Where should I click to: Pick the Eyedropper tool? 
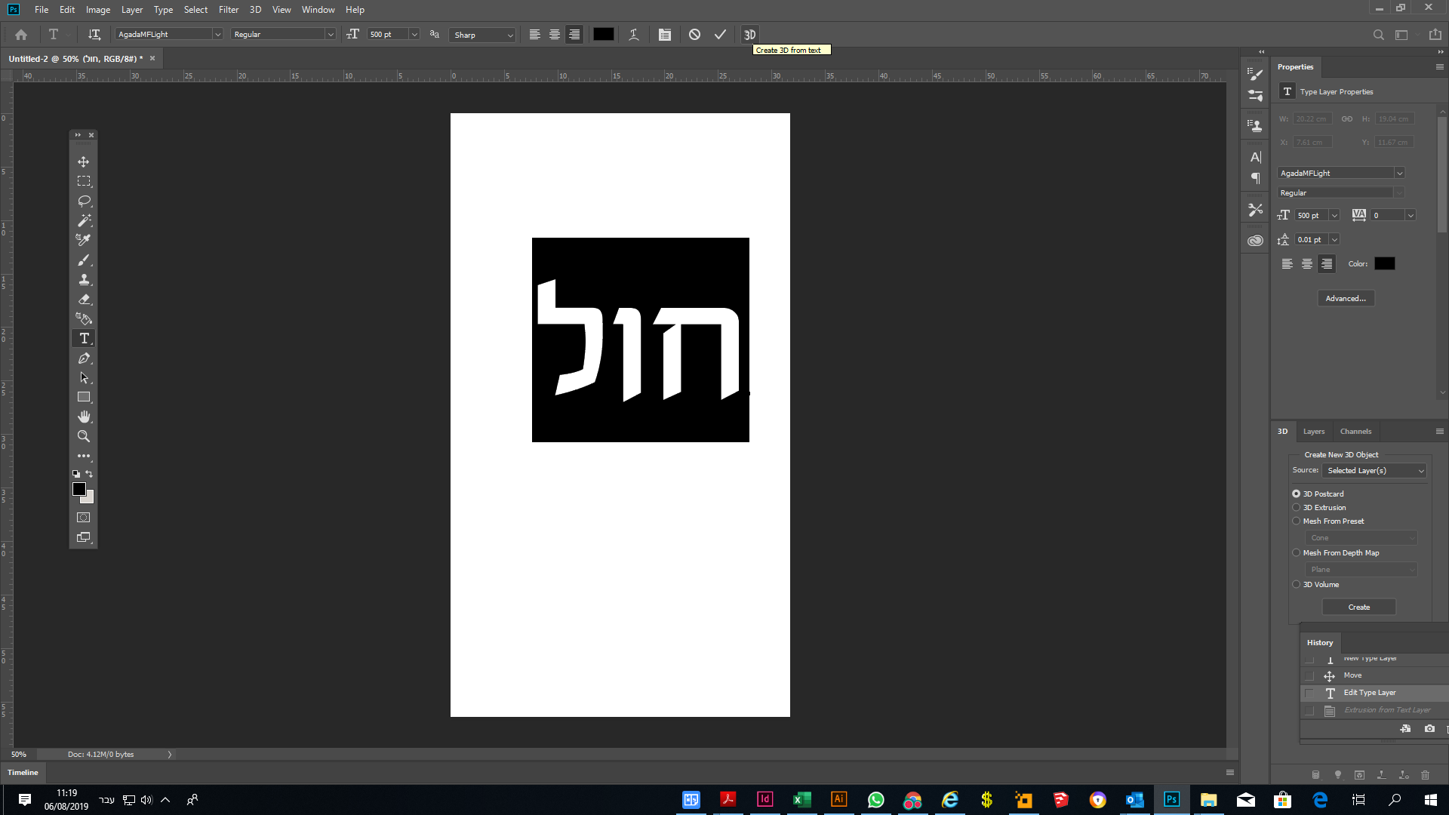click(83, 240)
